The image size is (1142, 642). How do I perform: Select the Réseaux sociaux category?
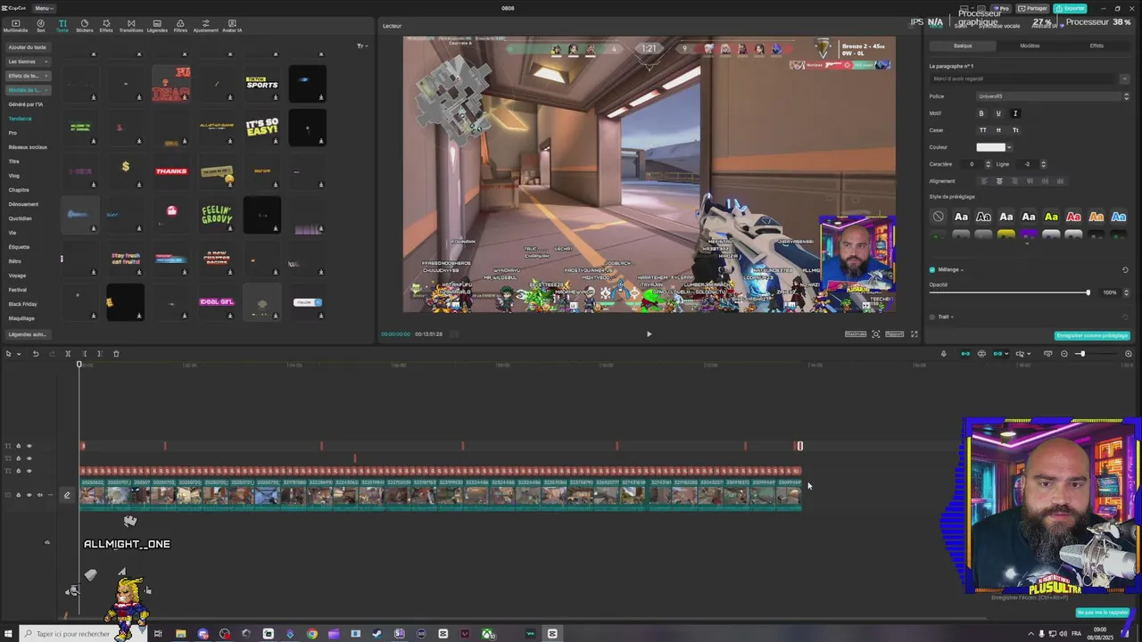(x=28, y=147)
